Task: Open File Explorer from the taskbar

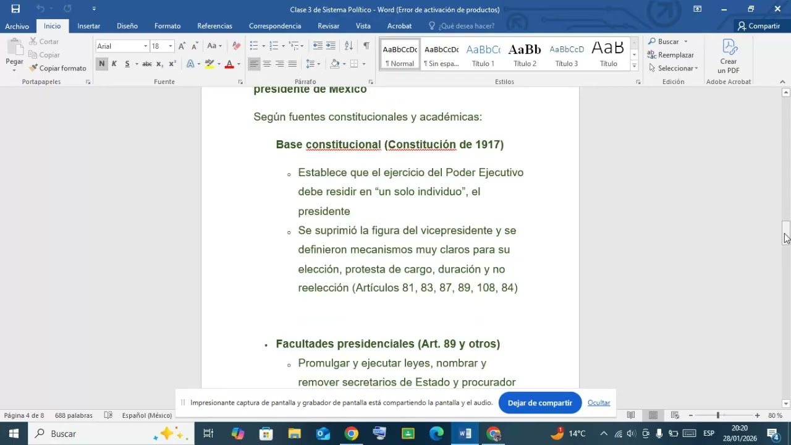Action: point(294,434)
